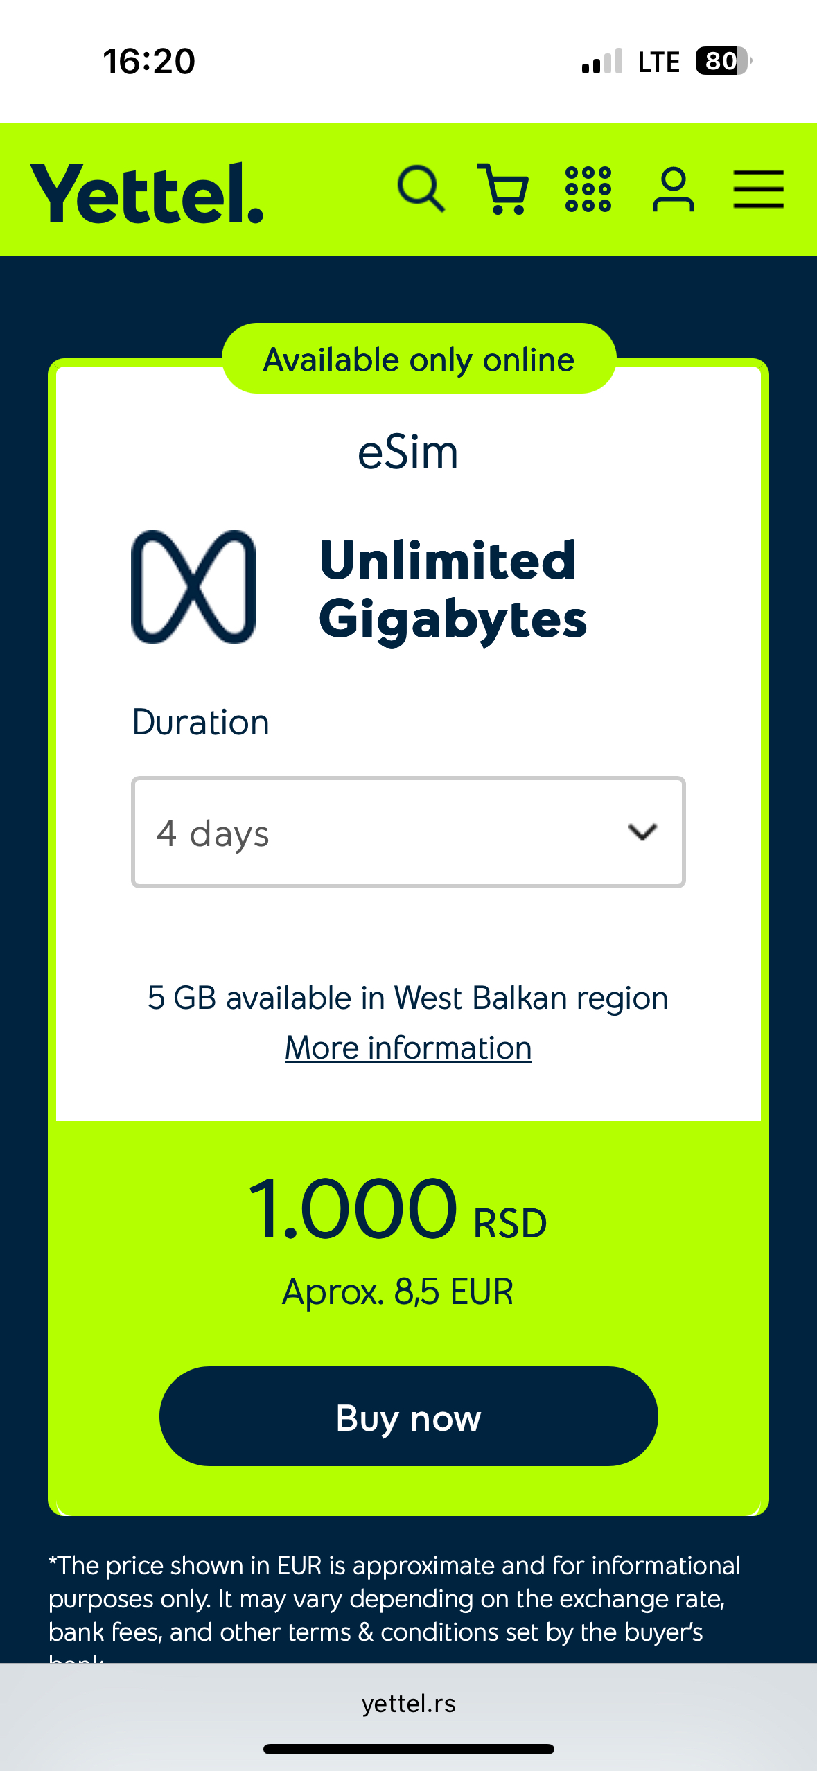
Task: Tap the Available only online badge
Action: (419, 359)
